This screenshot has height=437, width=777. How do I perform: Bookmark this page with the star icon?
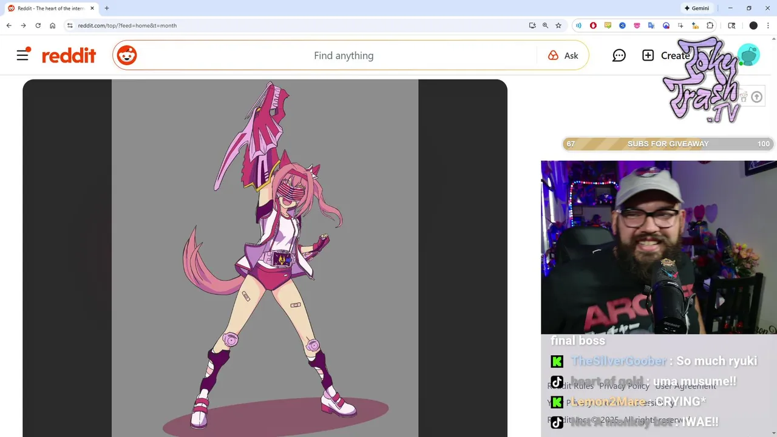click(558, 25)
